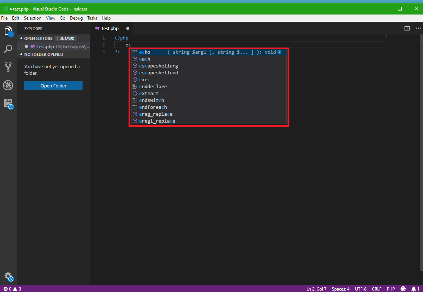This screenshot has width=423, height=292.
Task: Click the Split Editor icon
Action: coord(407,28)
